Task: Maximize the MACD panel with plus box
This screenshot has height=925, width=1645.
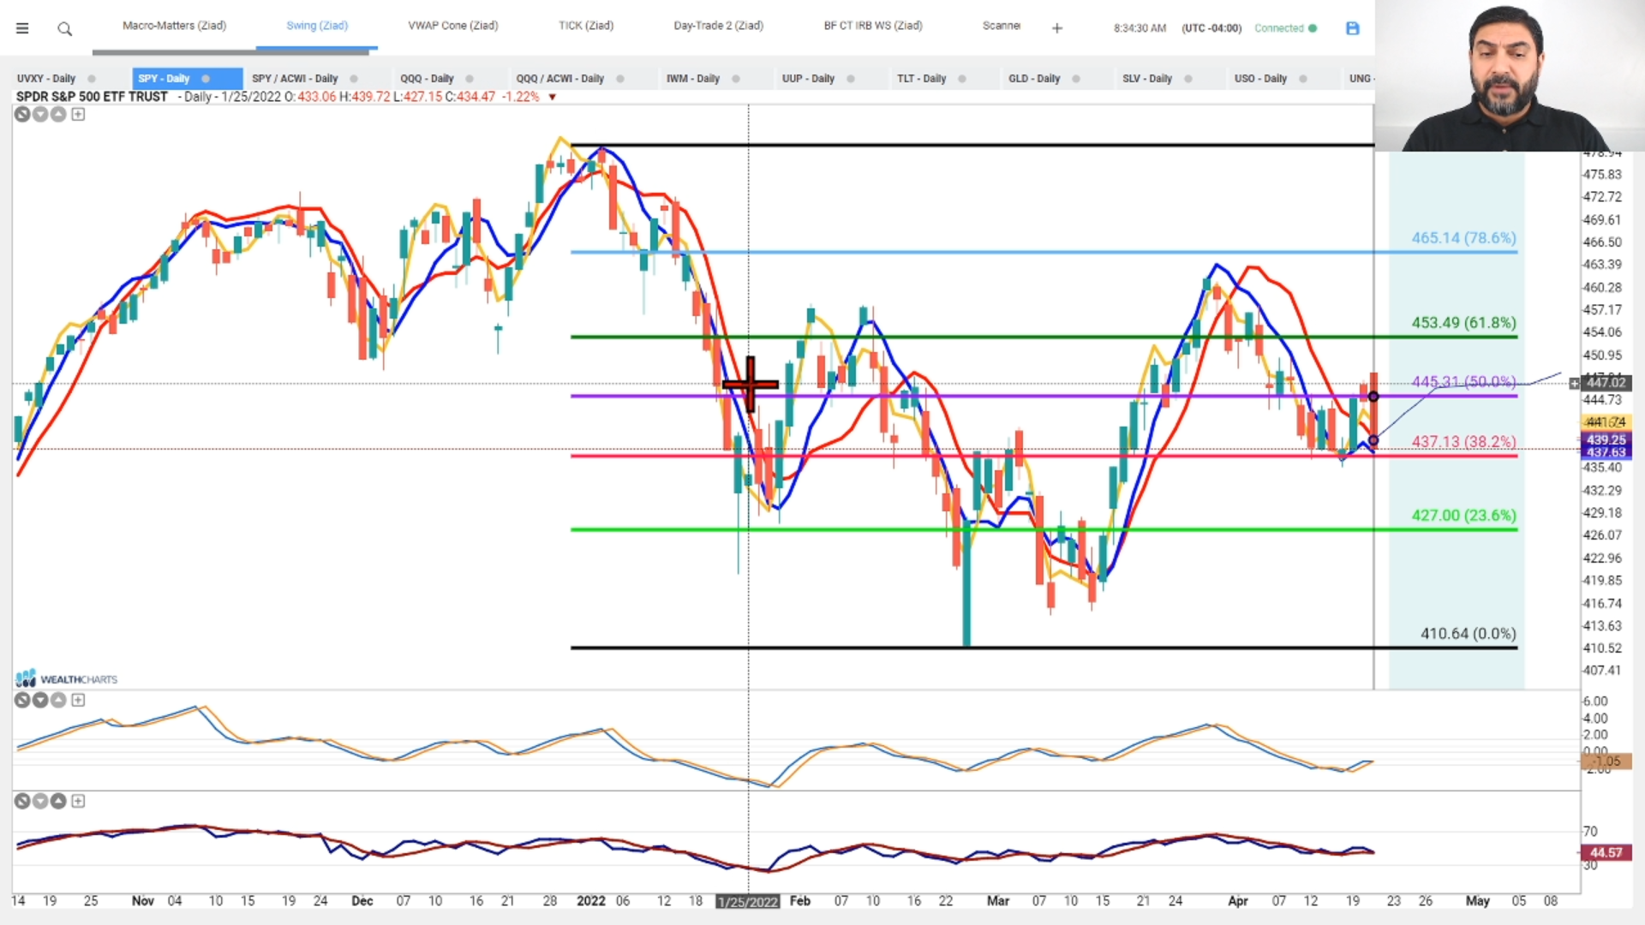Action: [x=78, y=700]
